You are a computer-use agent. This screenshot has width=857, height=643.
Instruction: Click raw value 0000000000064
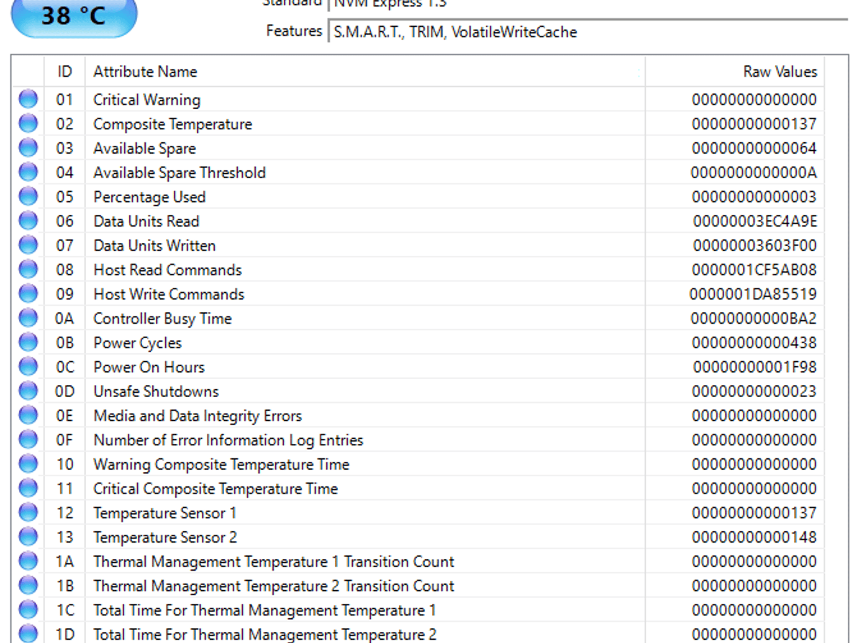(754, 148)
